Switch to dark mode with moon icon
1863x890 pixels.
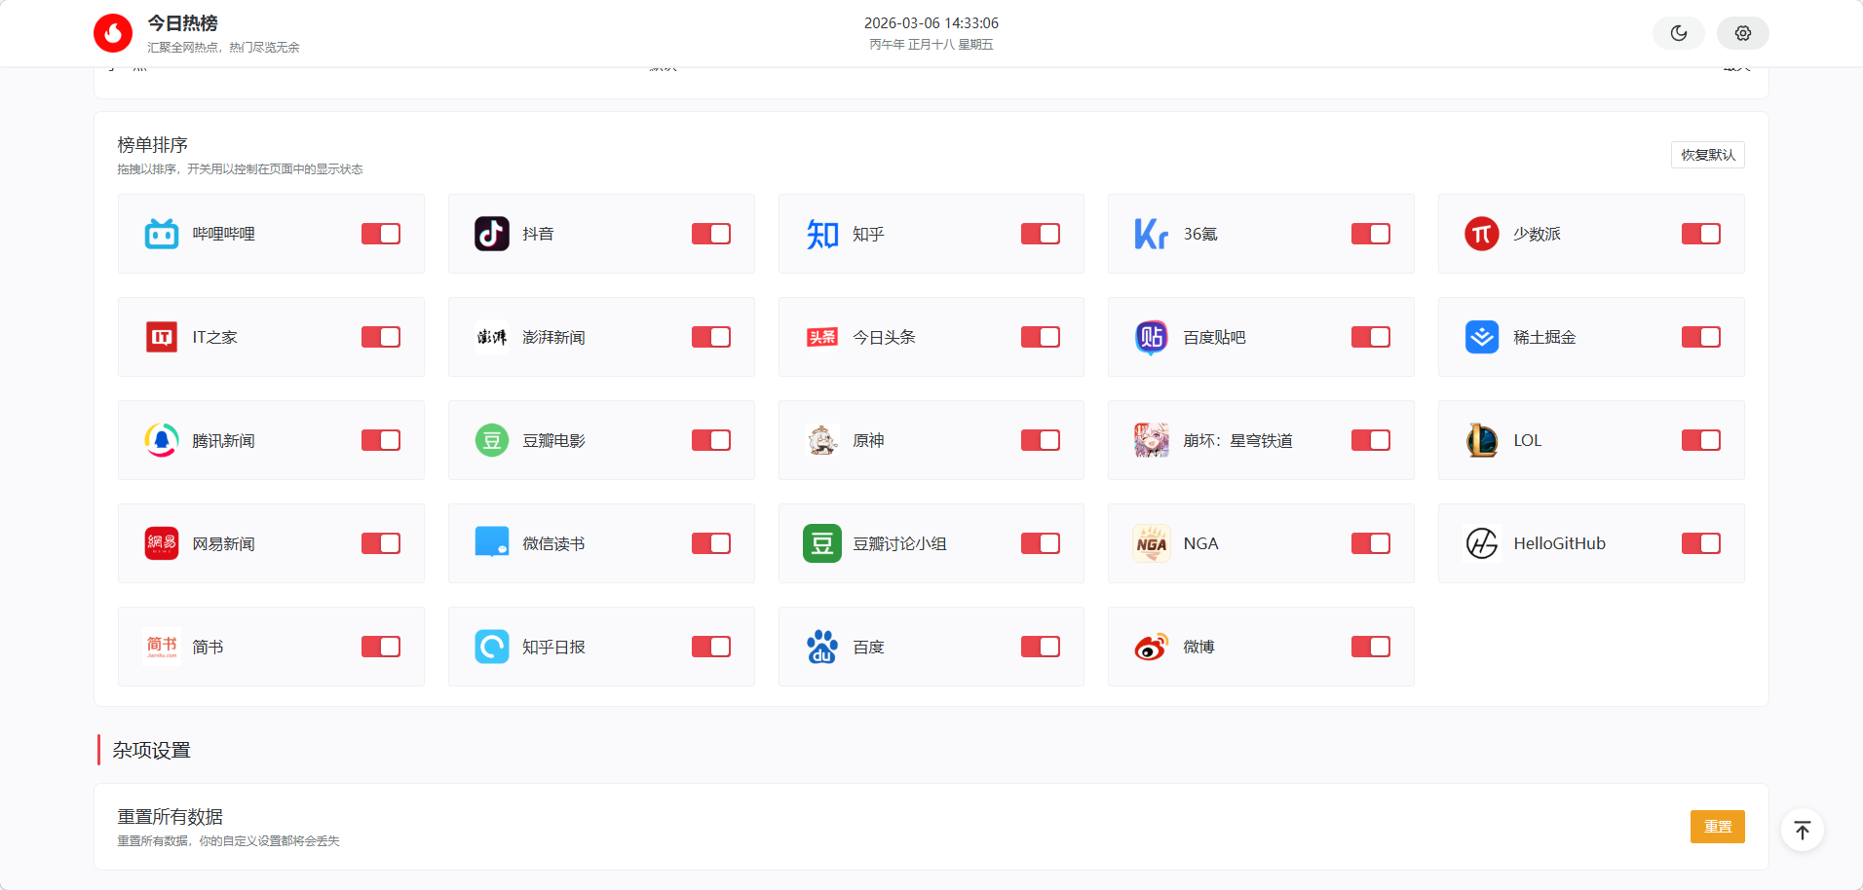(x=1678, y=33)
